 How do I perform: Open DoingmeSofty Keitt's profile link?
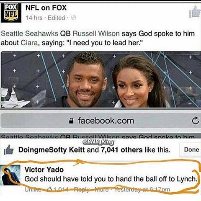[x=52, y=150]
